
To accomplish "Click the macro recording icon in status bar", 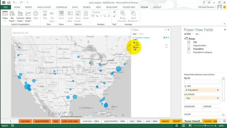I will (13, 126).
